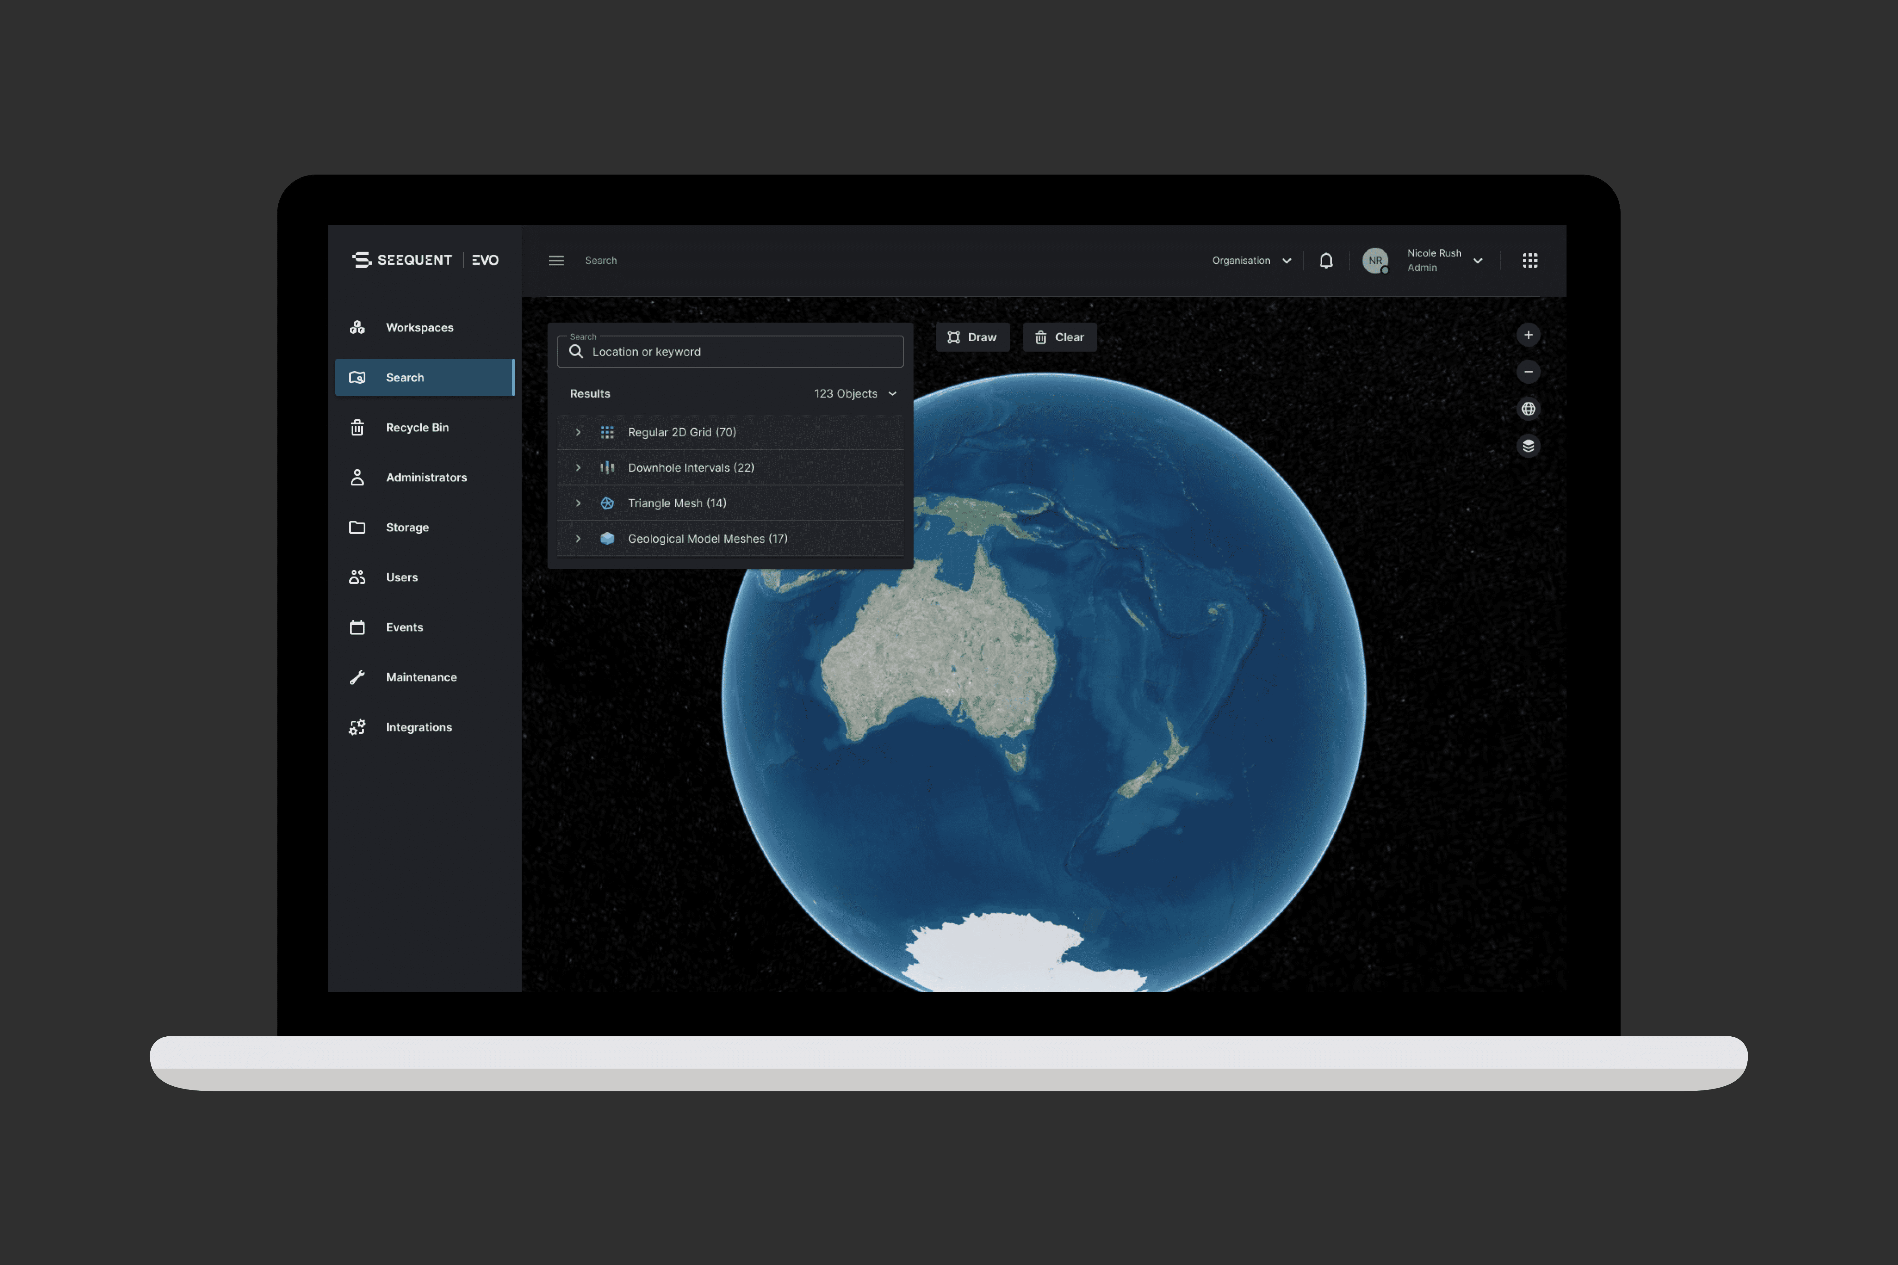Open the notifications bell

tap(1326, 261)
